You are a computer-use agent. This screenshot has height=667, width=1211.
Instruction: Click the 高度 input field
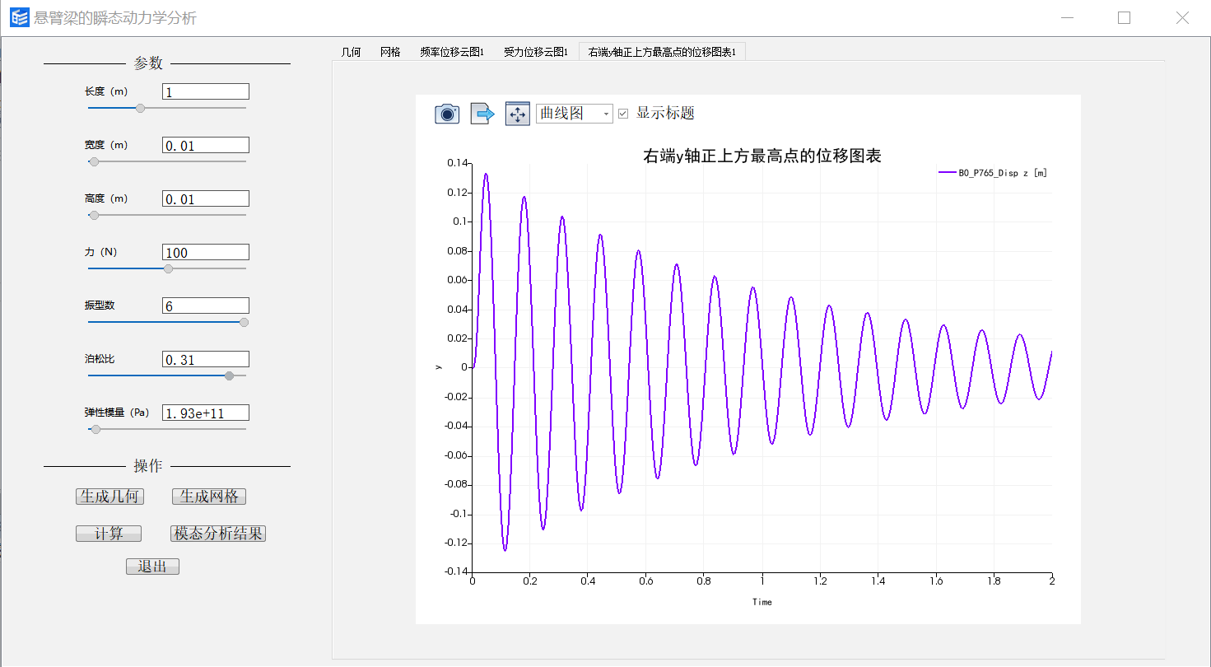point(206,199)
